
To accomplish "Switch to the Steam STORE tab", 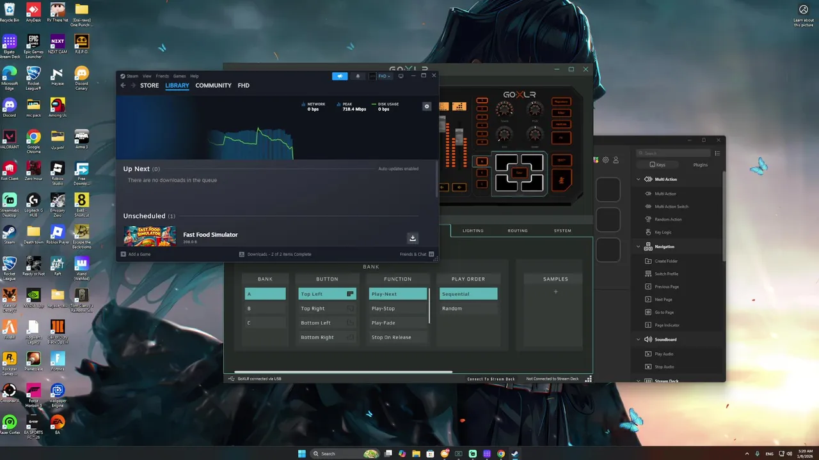I will [x=150, y=86].
